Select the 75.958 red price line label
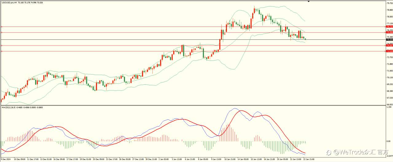The height and width of the screenshot is (162, 393). (x=389, y=32)
